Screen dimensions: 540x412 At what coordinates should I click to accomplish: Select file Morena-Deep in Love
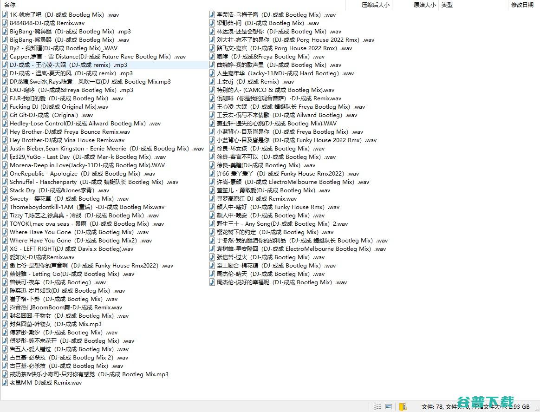tap(87, 165)
